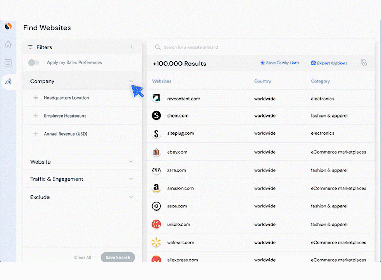This screenshot has width=381, height=280.
Task: Open the prospecting signal icon in sidebar
Action: point(8,82)
